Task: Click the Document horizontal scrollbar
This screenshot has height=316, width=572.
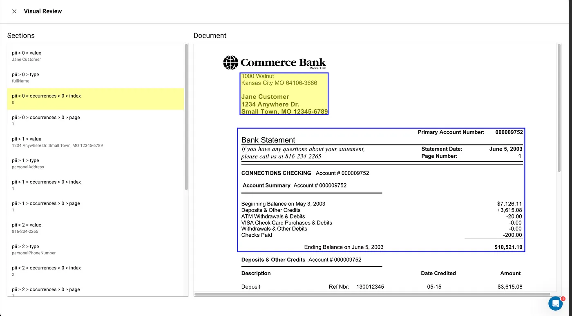Action: click(373, 294)
